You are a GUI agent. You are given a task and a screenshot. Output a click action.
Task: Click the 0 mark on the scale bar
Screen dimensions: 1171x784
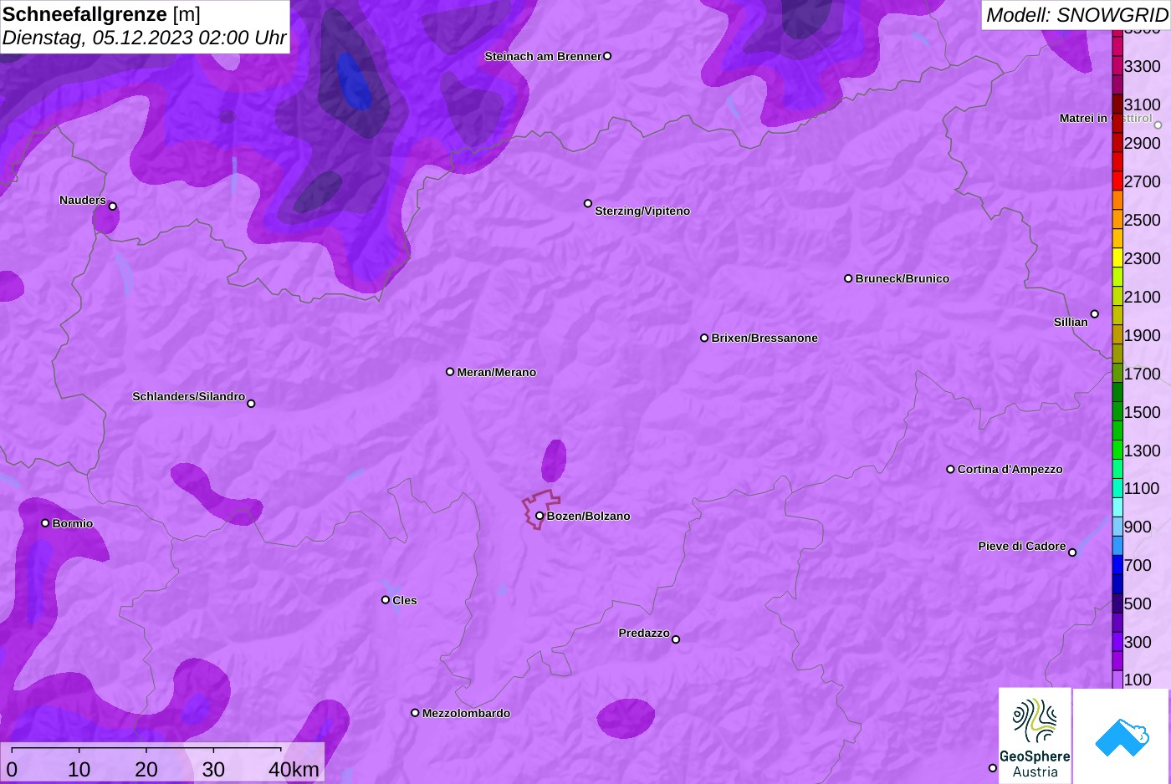click(x=12, y=770)
